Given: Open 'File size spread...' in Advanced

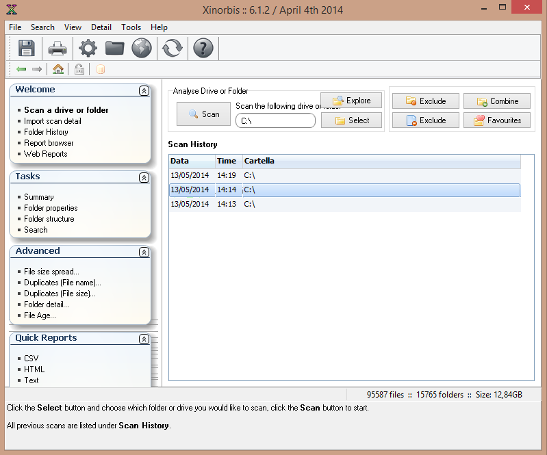Looking at the screenshot, I should (x=51, y=272).
